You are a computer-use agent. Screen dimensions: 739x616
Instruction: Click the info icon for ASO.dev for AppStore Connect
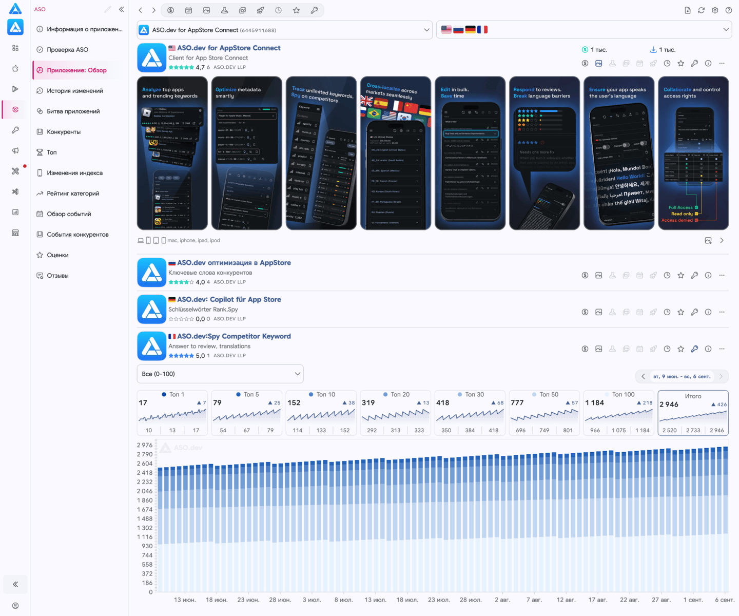708,64
